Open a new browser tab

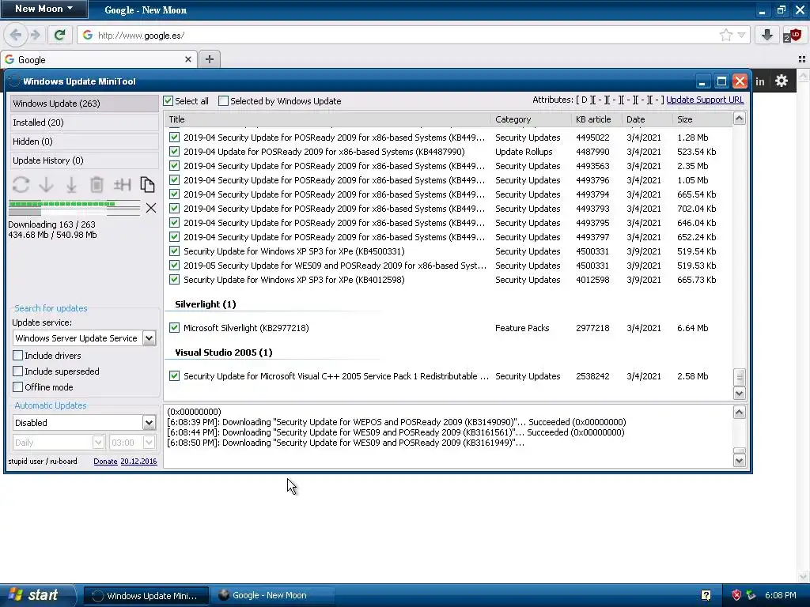click(x=209, y=59)
